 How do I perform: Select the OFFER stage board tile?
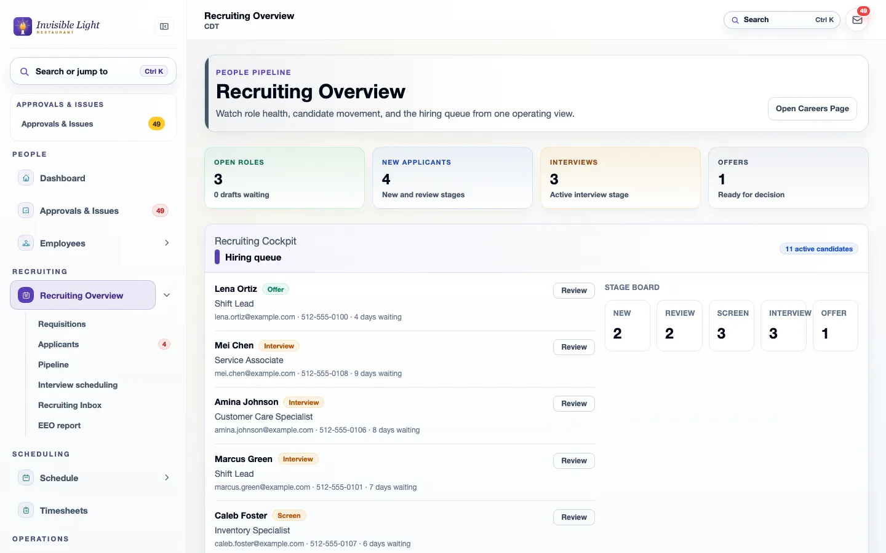pos(836,326)
